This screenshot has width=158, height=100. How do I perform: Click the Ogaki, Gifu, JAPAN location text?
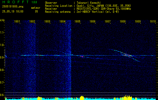104,6
